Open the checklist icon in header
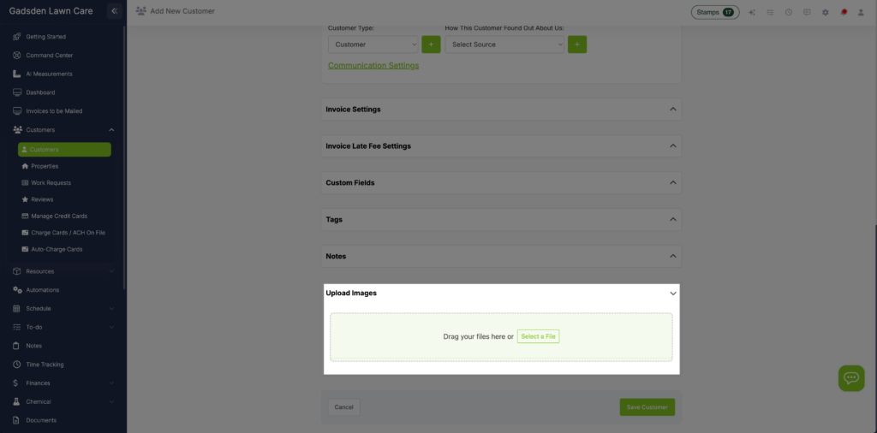Image resolution: width=877 pixels, height=433 pixels. (x=770, y=12)
